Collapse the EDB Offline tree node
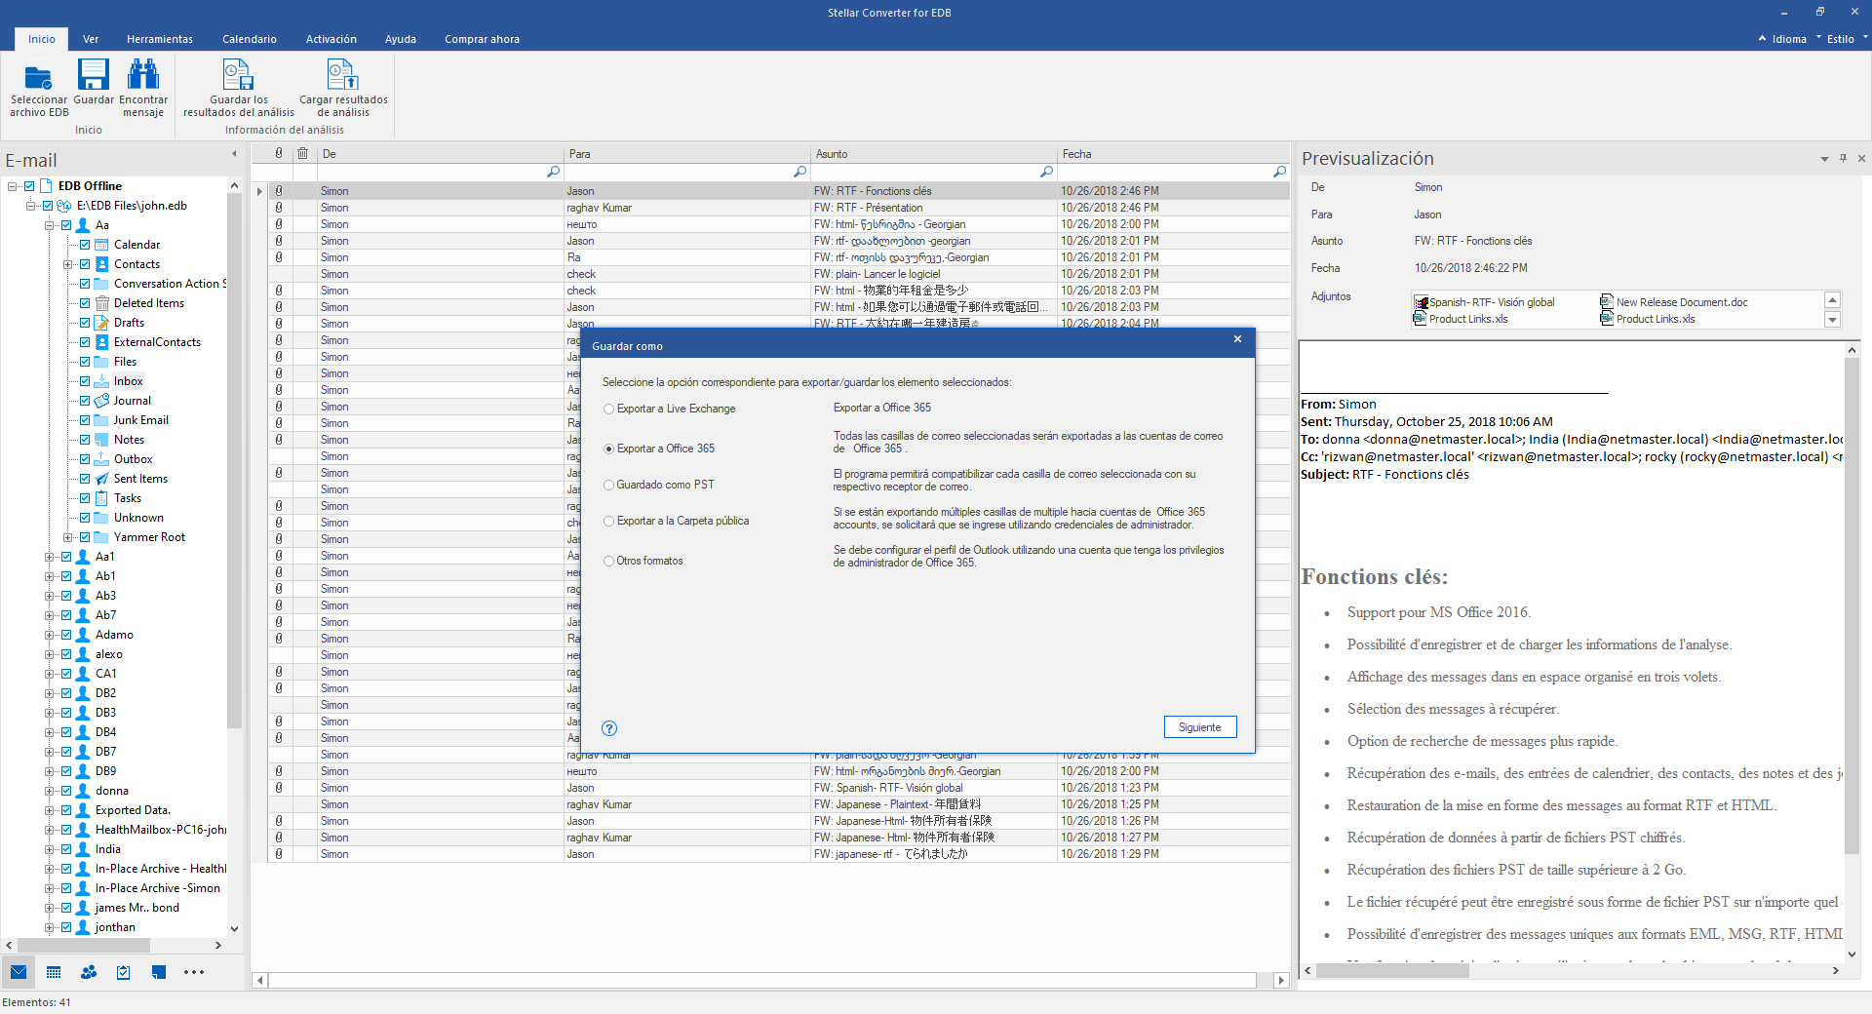 click(x=12, y=186)
